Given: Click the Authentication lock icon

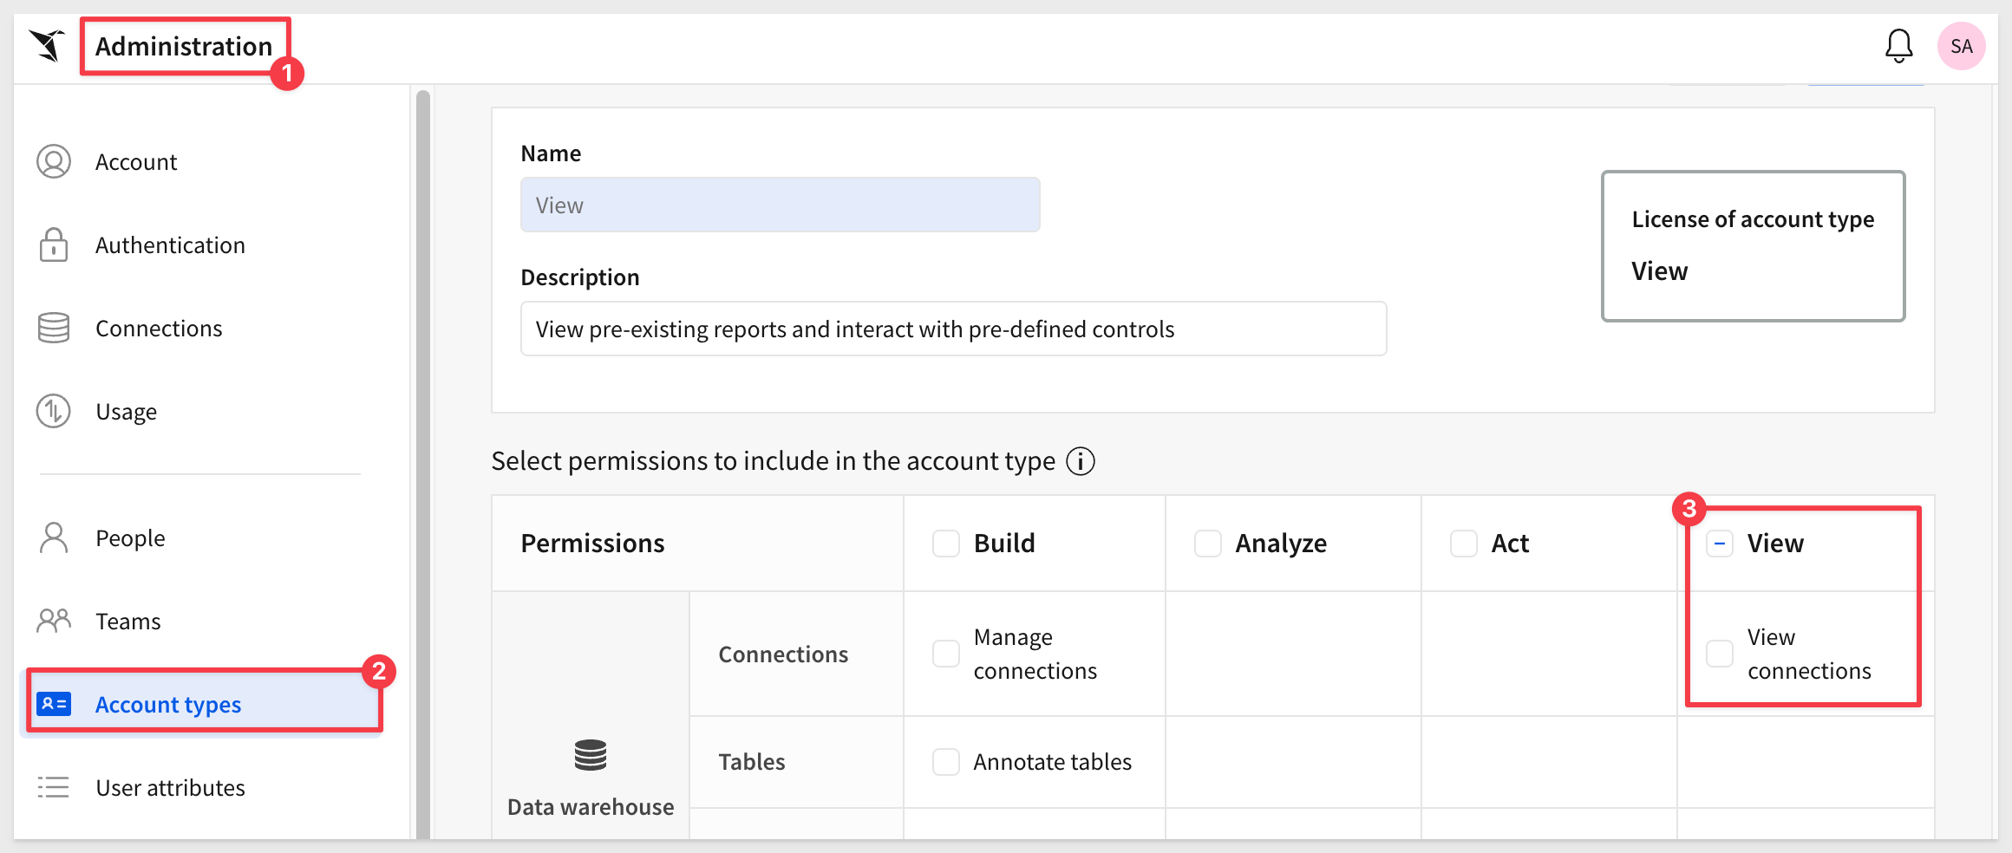Looking at the screenshot, I should tap(54, 245).
